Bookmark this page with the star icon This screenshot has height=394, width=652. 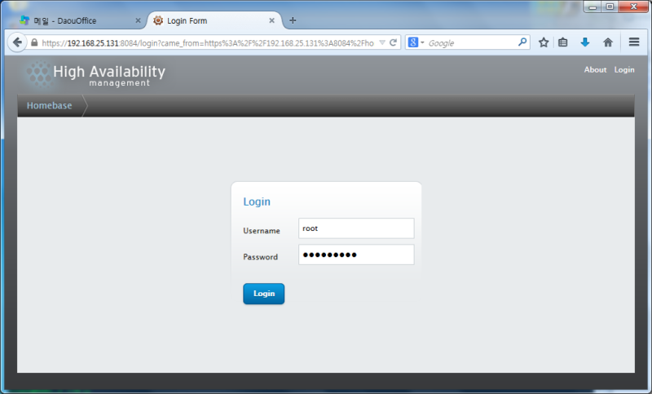(544, 42)
